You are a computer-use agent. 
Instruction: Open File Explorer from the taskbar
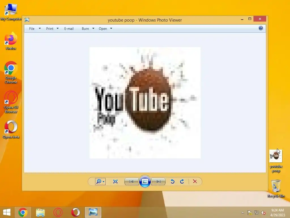[x=40, y=212]
